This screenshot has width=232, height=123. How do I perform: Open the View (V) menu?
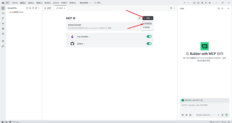(39, 3)
